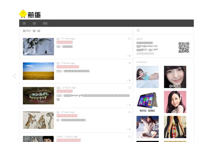
Task: Click the pixel-style site name next to the chick
Action: point(34,15)
